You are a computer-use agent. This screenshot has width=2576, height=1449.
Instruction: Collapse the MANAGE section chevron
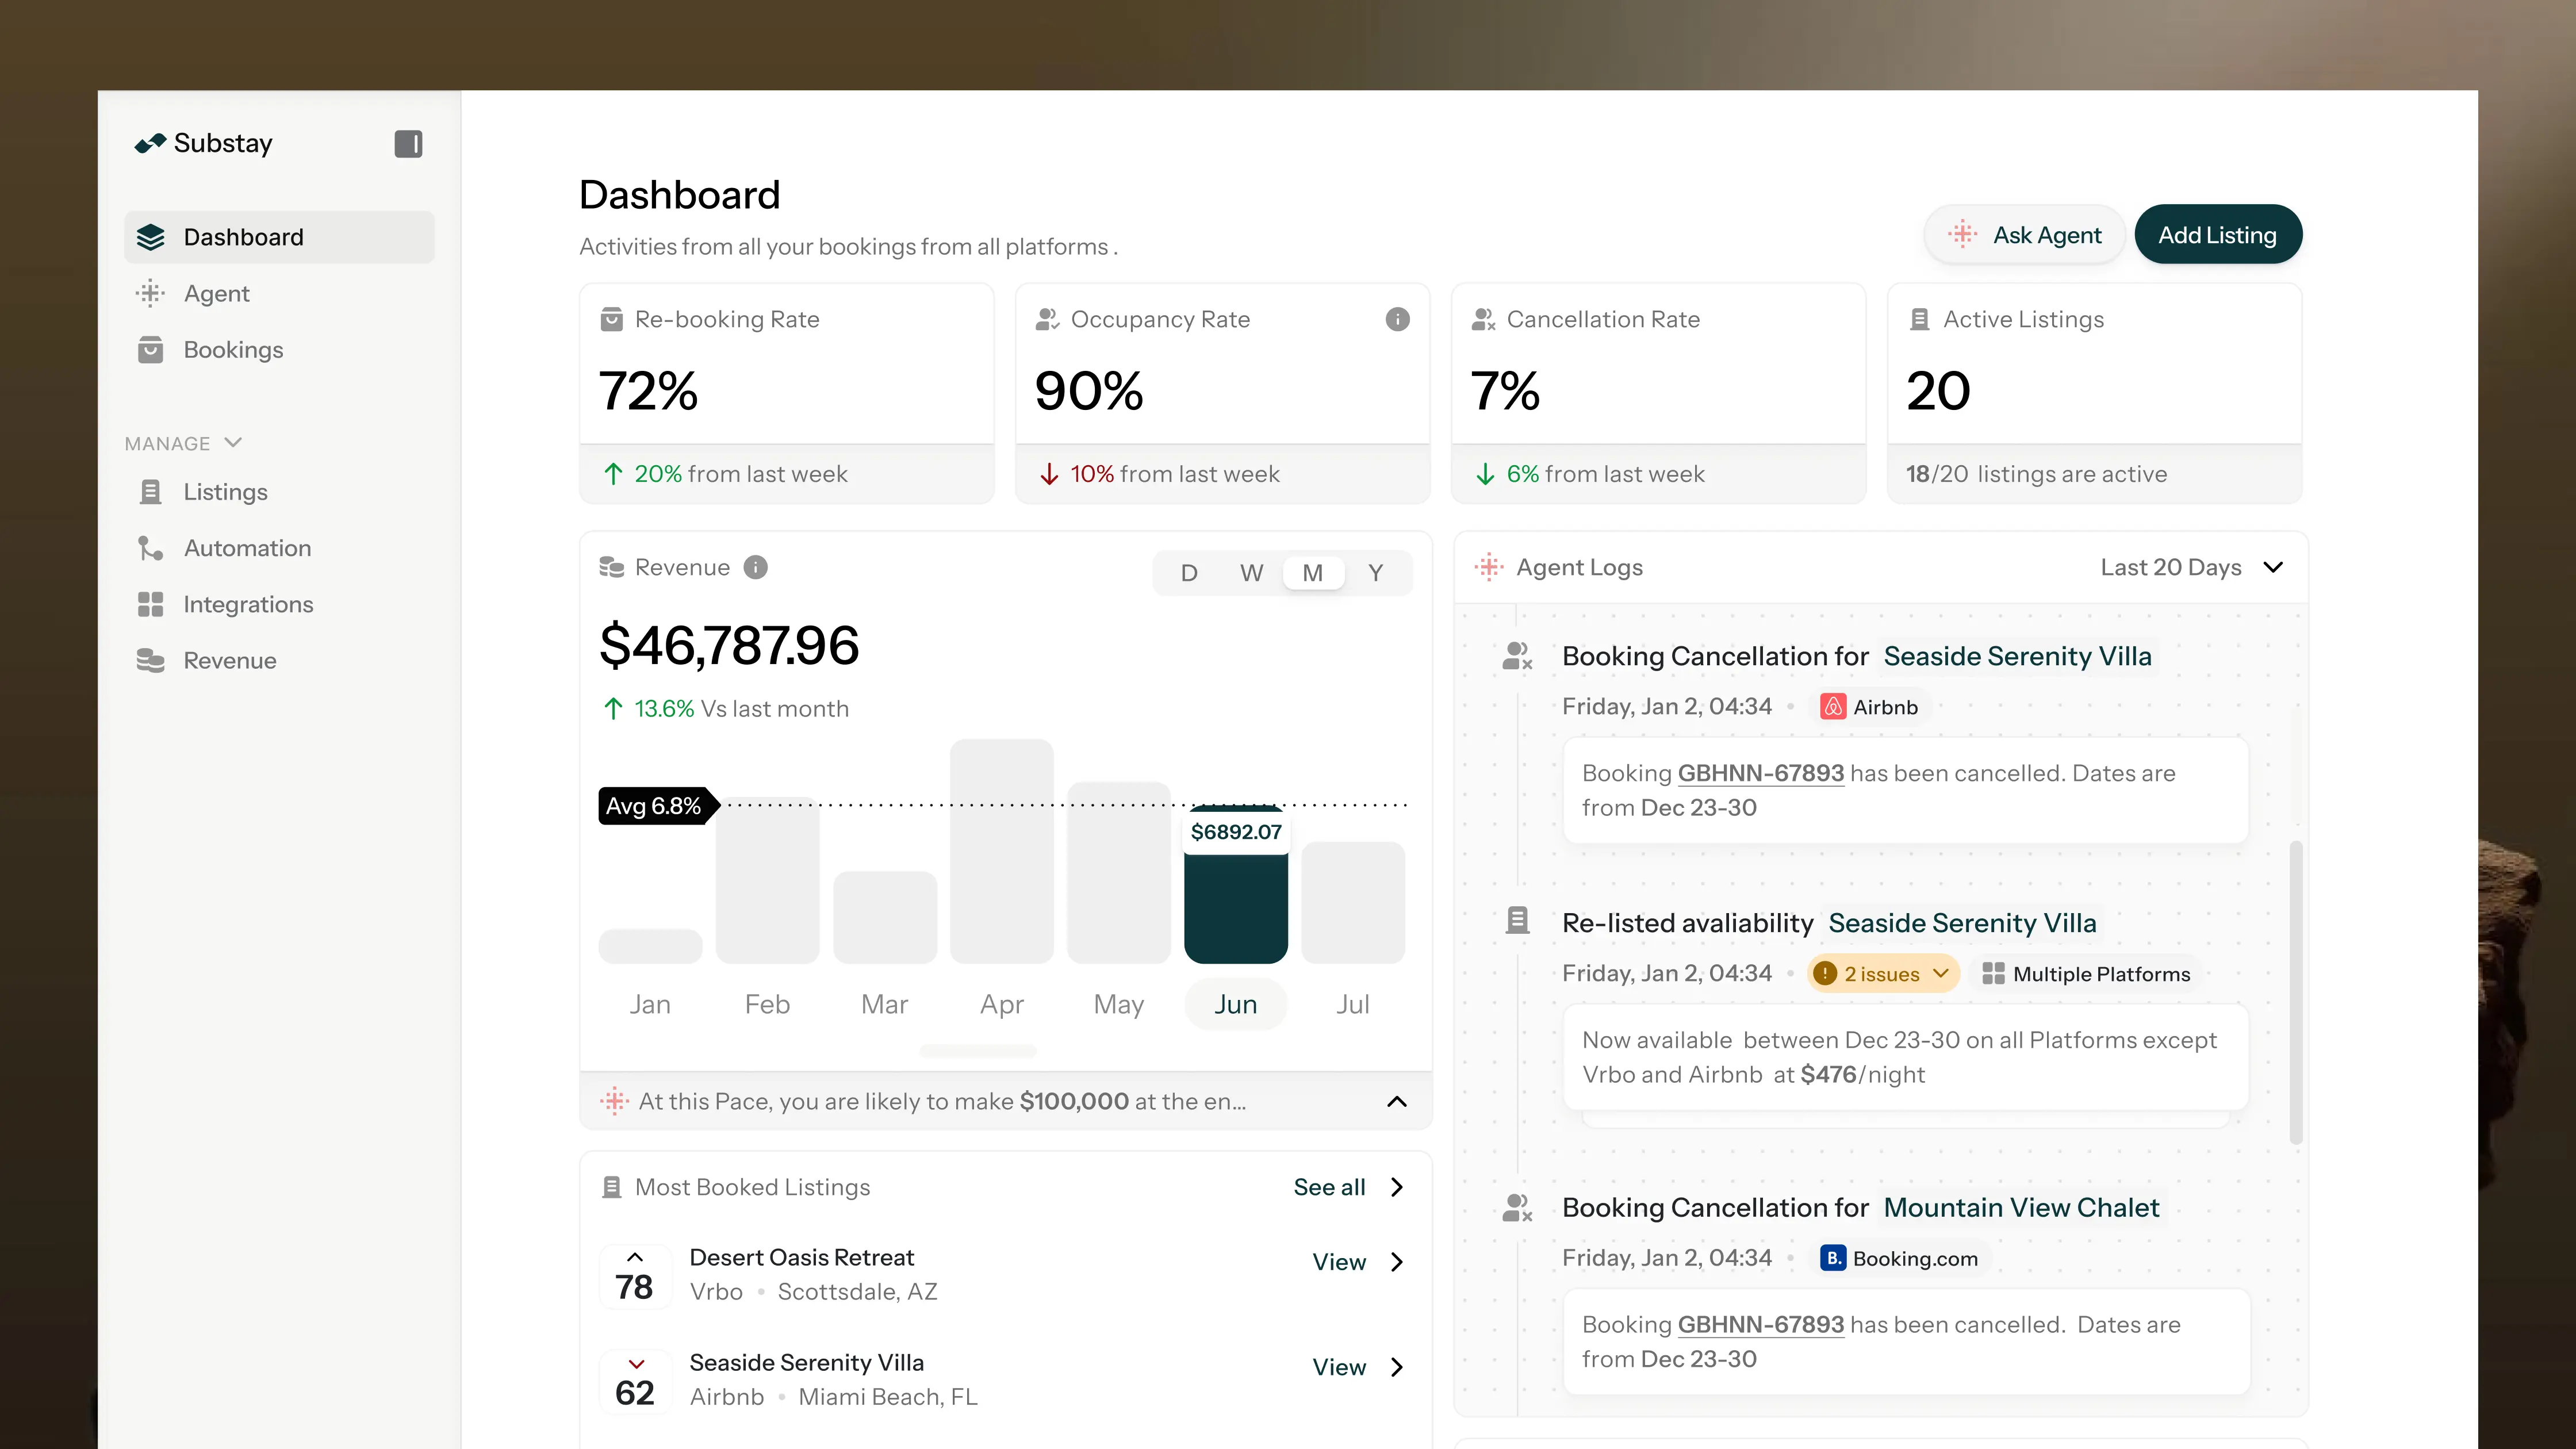pyautogui.click(x=233, y=442)
